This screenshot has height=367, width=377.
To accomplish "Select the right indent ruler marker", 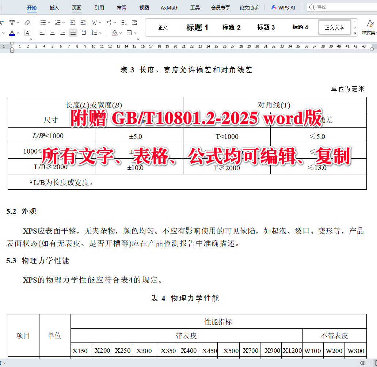I will click(372, 49).
